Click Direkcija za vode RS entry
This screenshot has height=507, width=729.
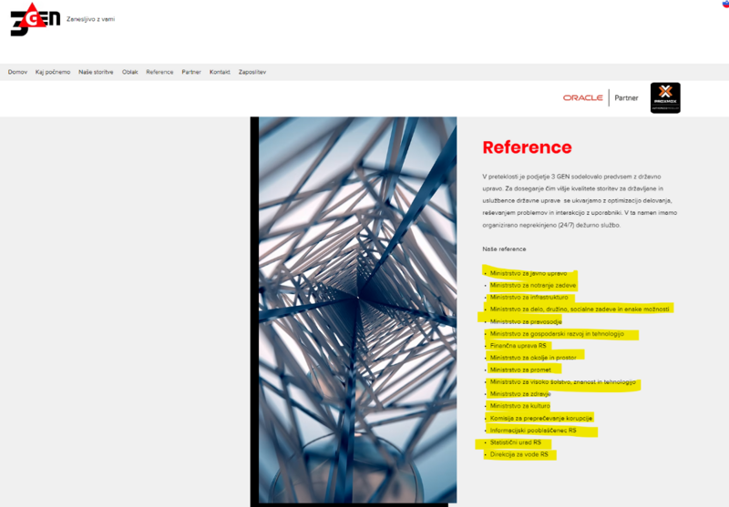[x=519, y=454]
